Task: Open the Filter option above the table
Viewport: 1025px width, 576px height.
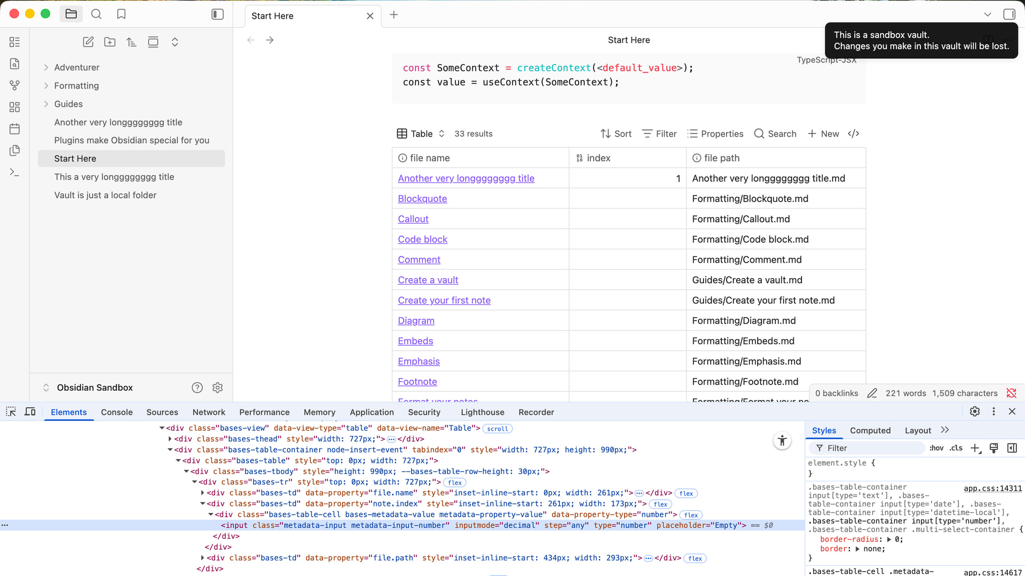Action: click(x=659, y=134)
